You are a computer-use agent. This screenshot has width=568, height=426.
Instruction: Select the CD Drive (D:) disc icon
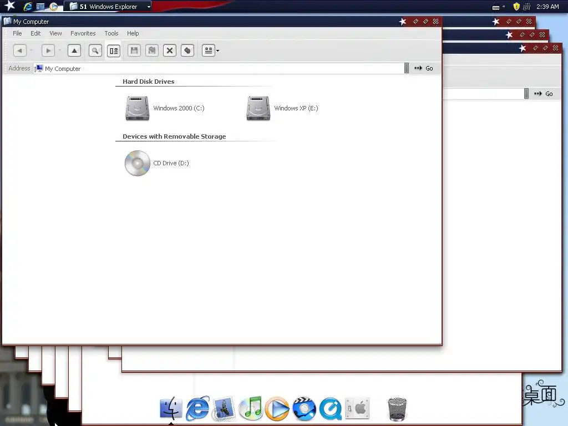click(x=138, y=163)
